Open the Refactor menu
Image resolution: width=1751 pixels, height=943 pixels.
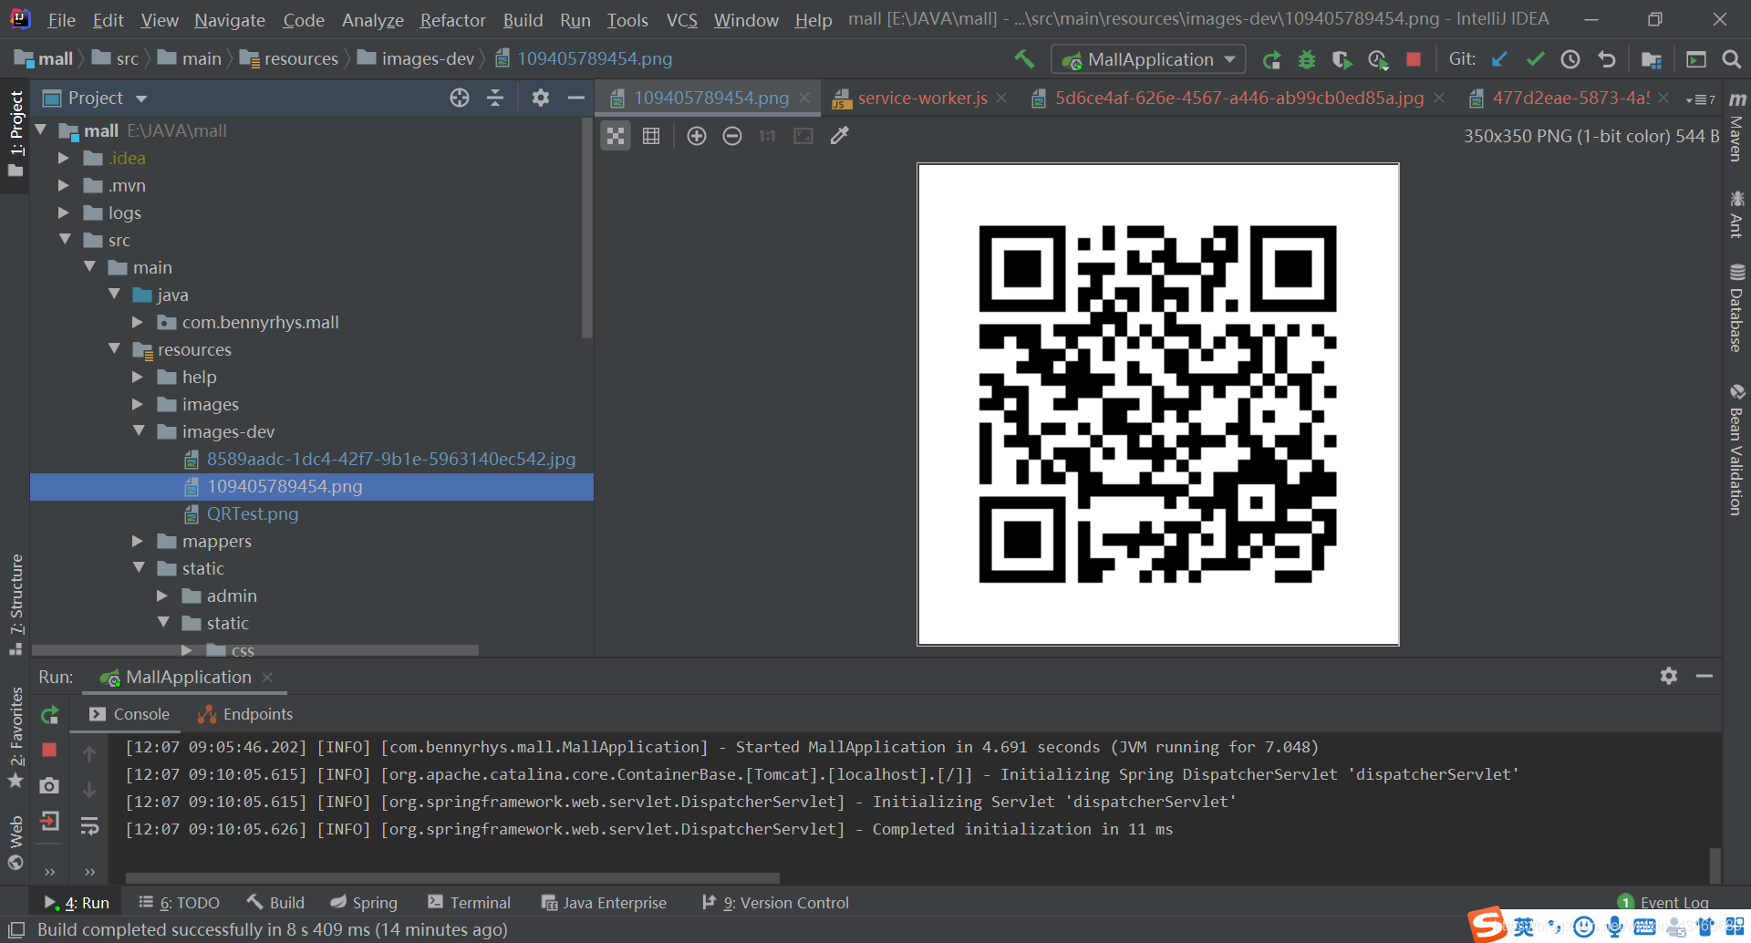[x=452, y=20]
